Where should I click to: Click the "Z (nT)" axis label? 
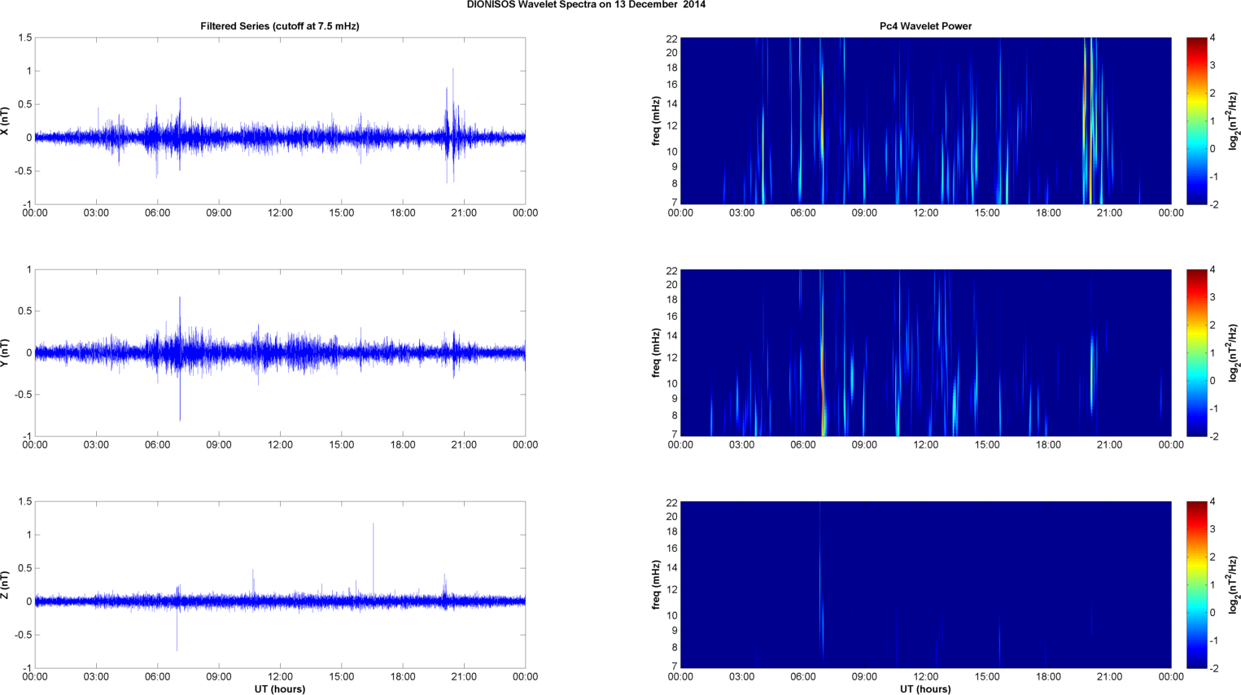[5, 584]
